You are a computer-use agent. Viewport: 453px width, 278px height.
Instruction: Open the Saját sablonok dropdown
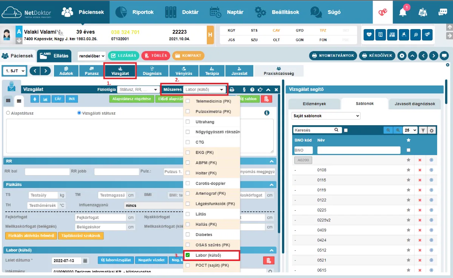(326, 116)
